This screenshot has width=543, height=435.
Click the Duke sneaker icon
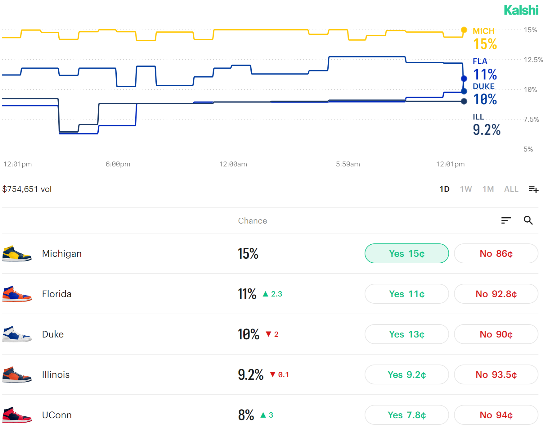[17, 334]
